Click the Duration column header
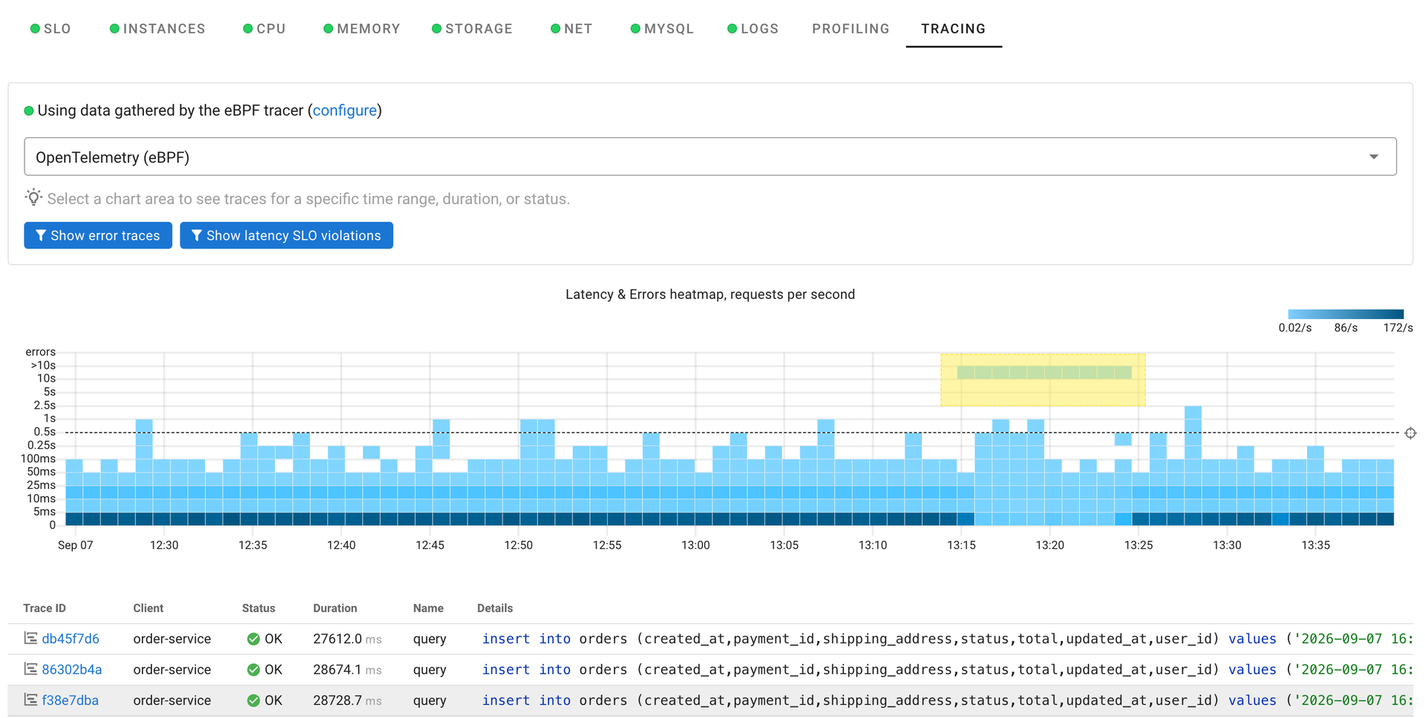 point(335,608)
